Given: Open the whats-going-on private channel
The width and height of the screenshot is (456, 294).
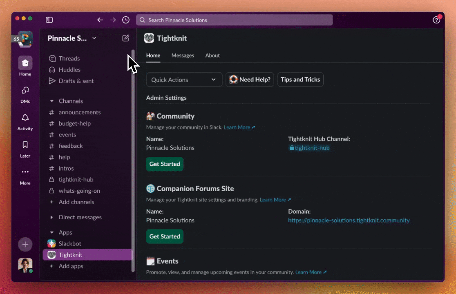Looking at the screenshot, I should [x=79, y=191].
